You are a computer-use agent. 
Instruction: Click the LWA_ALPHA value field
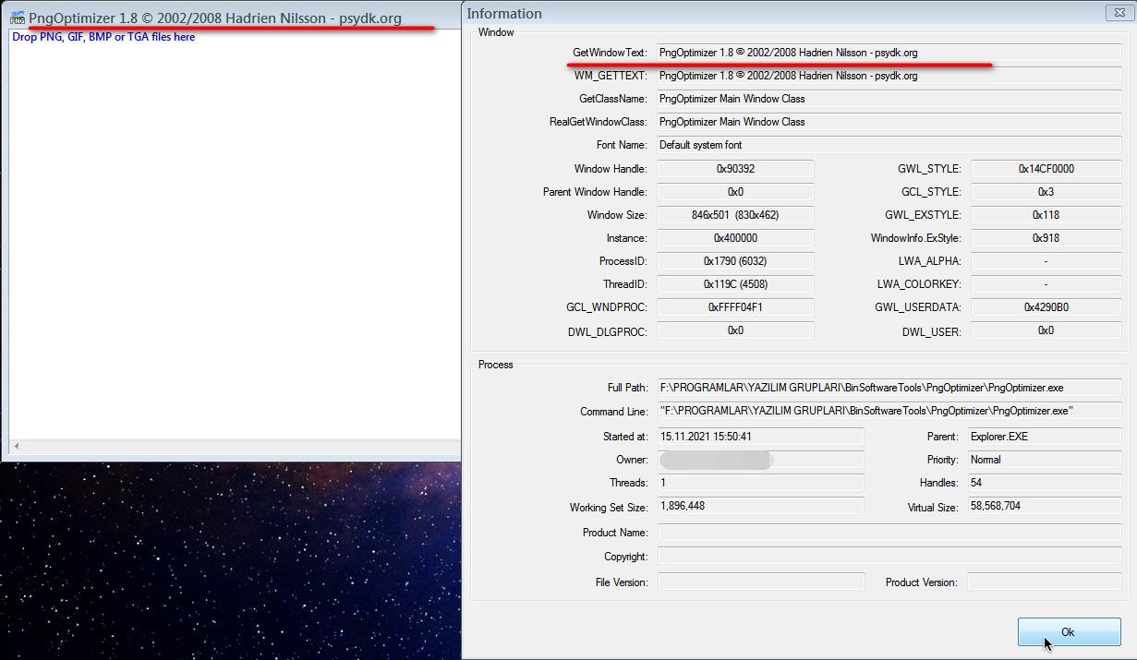click(x=1046, y=261)
